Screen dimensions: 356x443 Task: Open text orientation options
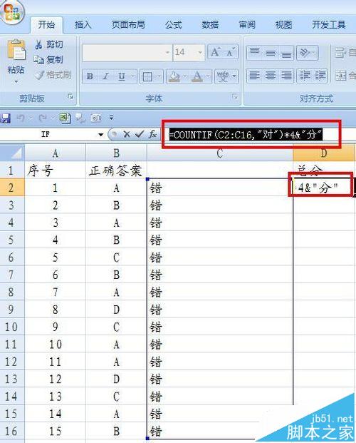pos(307,52)
